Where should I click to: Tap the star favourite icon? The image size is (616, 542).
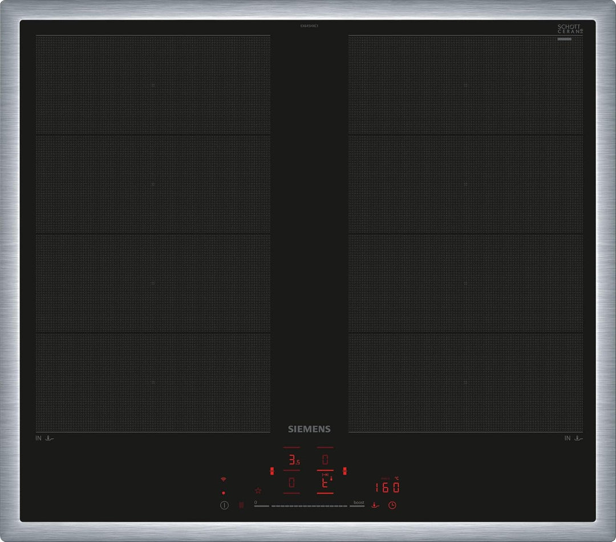(x=258, y=490)
